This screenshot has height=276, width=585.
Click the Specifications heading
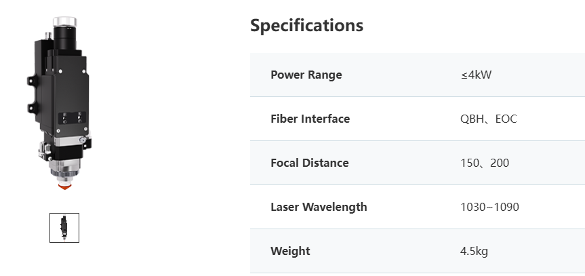tap(306, 26)
